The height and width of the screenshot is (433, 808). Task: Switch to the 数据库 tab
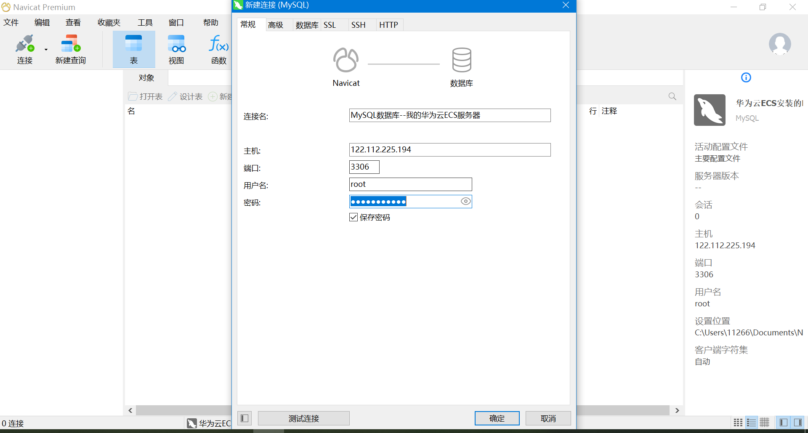(307, 25)
